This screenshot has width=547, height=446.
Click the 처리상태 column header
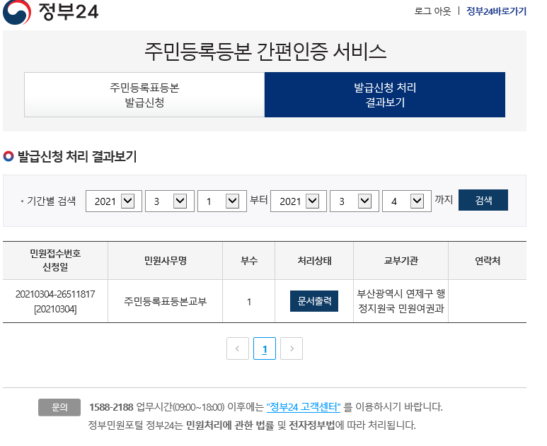pos(314,261)
